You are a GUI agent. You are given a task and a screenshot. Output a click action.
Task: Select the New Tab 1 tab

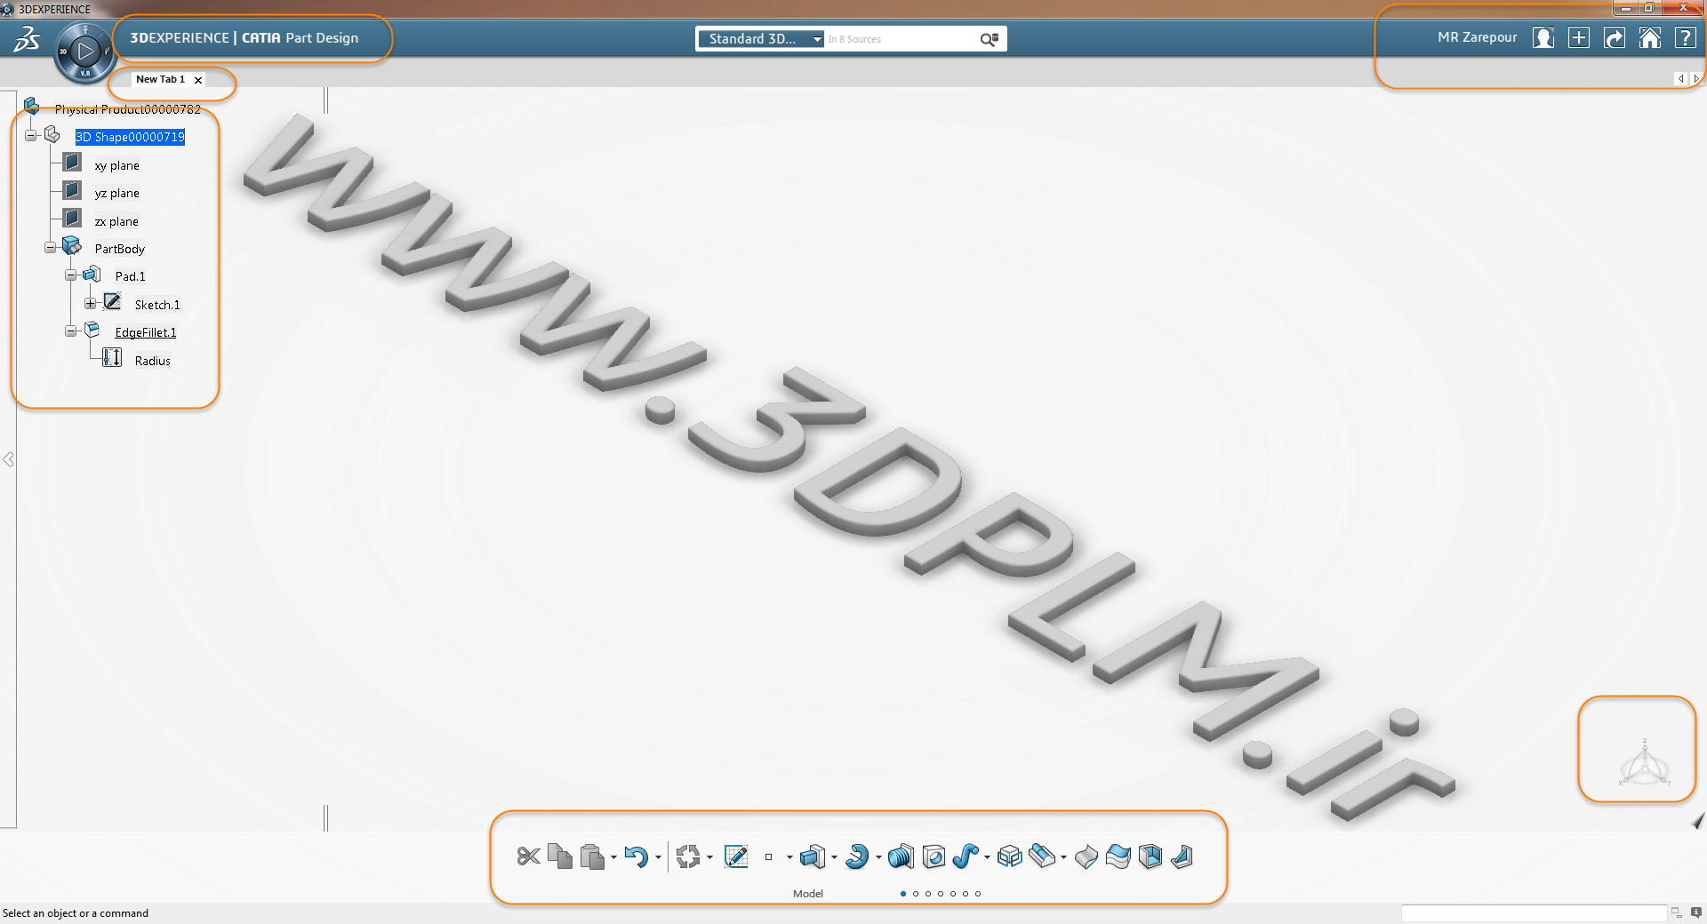(x=161, y=79)
